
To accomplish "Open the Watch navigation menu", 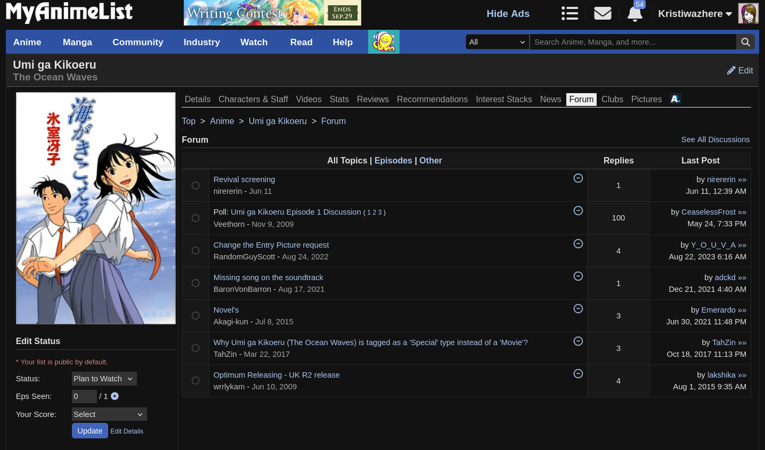I will click(x=254, y=42).
